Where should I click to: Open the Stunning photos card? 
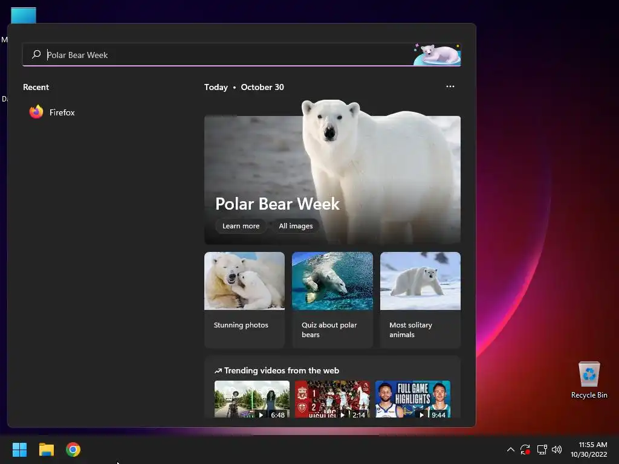coord(244,300)
